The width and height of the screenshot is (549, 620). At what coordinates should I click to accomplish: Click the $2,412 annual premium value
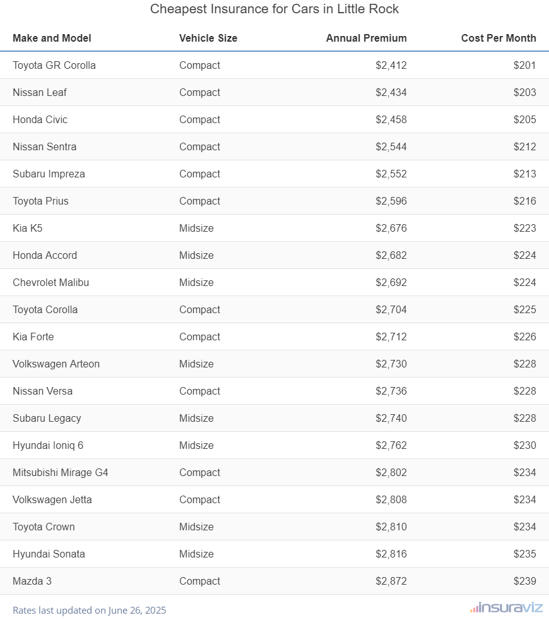[x=391, y=65]
